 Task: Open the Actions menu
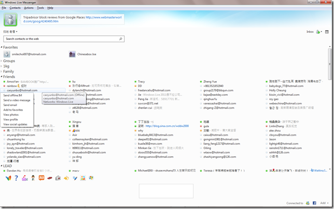point(29,8)
